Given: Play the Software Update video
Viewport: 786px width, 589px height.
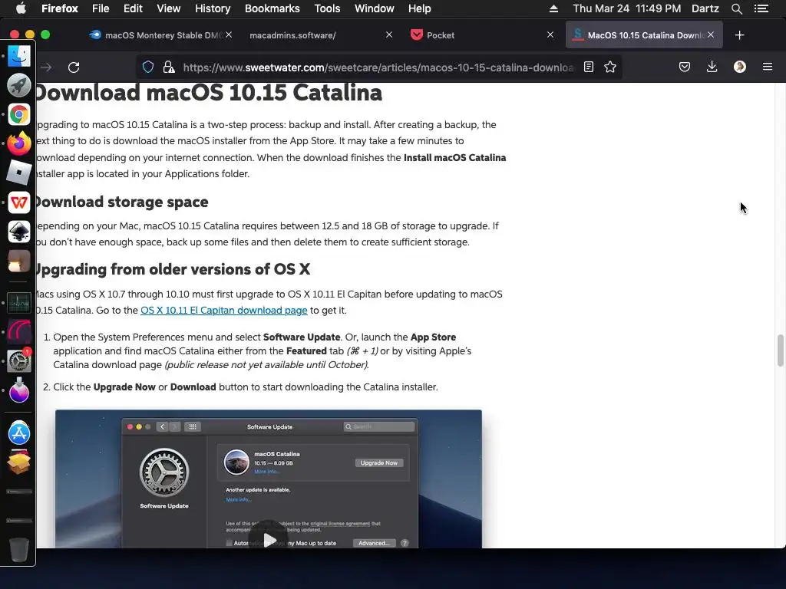Looking at the screenshot, I should [269, 540].
